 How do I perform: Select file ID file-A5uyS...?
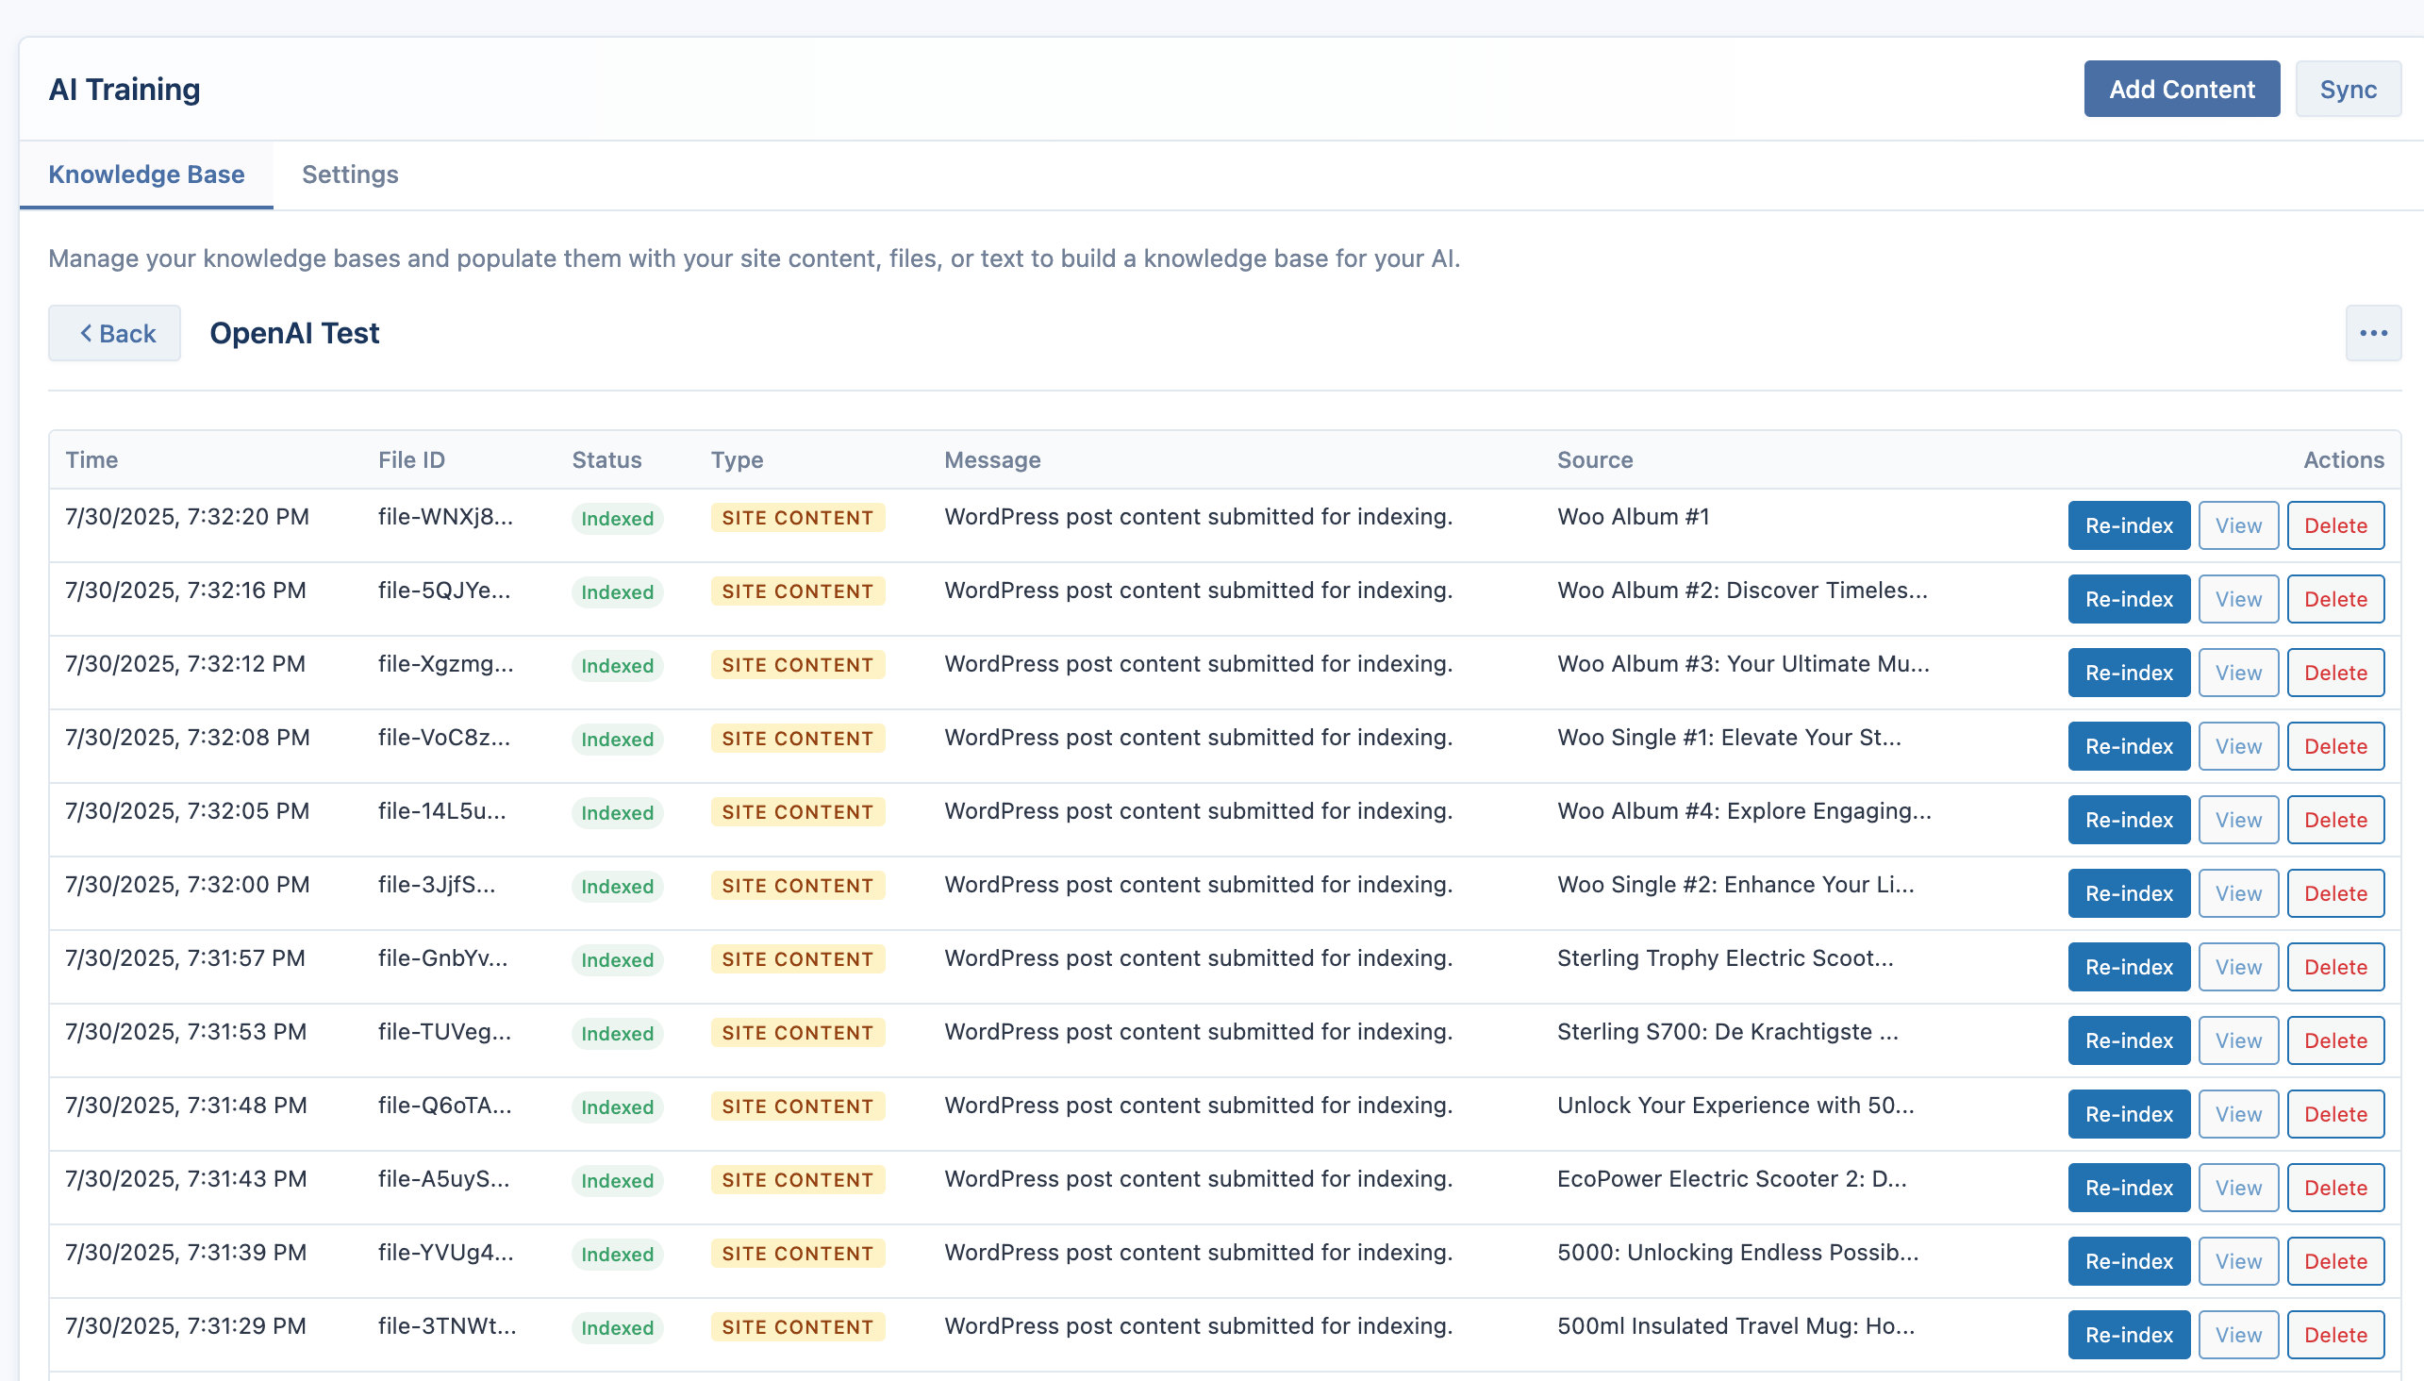pos(444,1179)
